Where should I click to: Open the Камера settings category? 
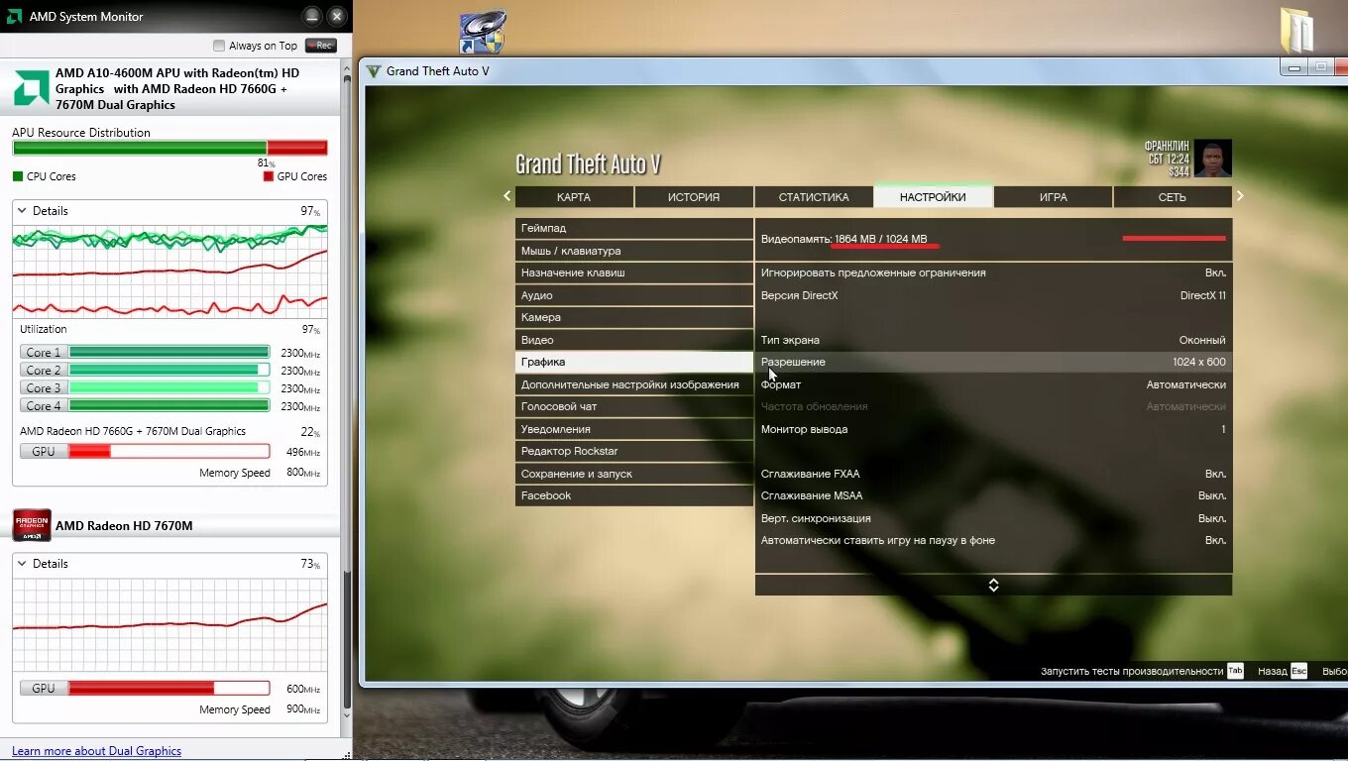[634, 318]
